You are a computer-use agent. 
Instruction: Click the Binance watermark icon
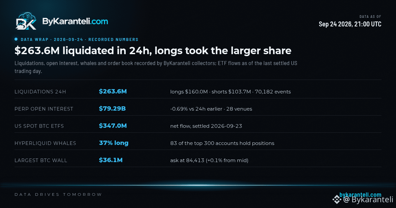[337, 199]
